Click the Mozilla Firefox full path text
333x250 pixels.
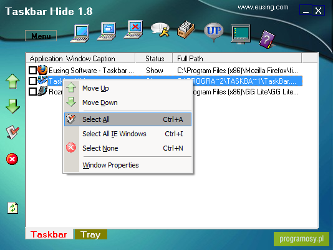238,71
